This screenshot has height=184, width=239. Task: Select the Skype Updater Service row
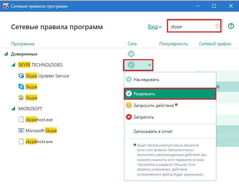coord(47,76)
